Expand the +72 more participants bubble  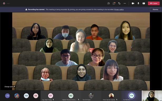(x=7, y=96)
